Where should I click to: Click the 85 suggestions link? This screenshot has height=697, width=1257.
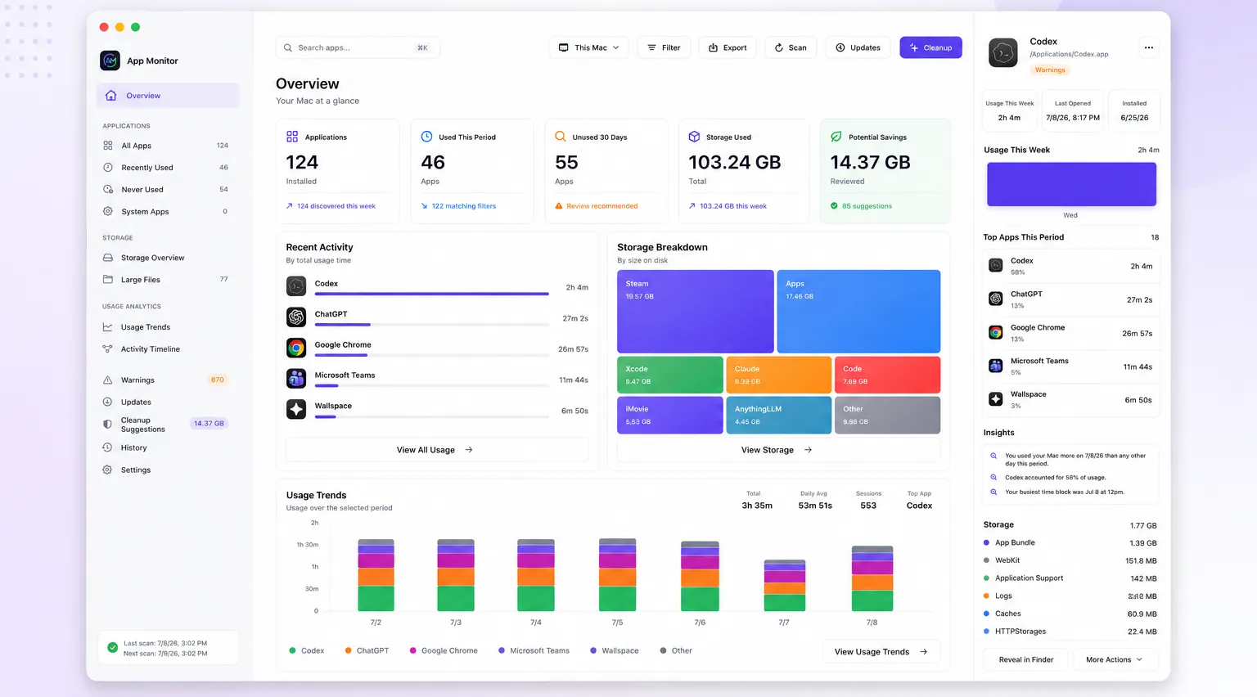(861, 206)
